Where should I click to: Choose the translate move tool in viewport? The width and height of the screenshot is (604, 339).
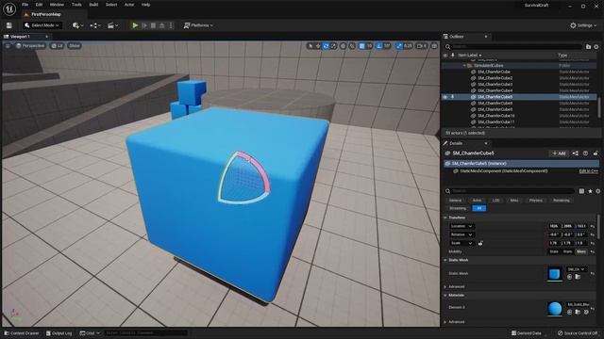click(x=318, y=46)
